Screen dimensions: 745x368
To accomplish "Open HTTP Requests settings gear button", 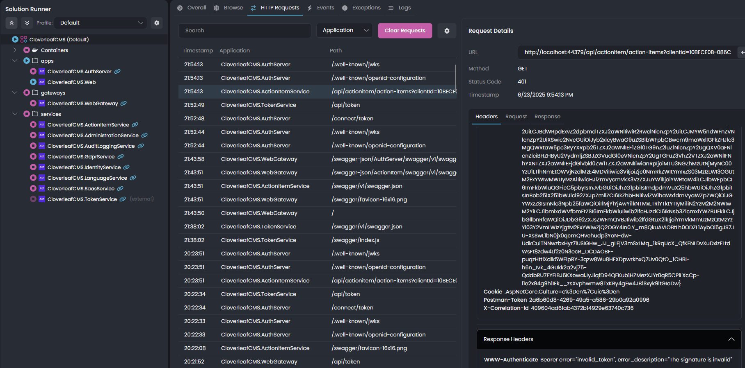I will 447,31.
